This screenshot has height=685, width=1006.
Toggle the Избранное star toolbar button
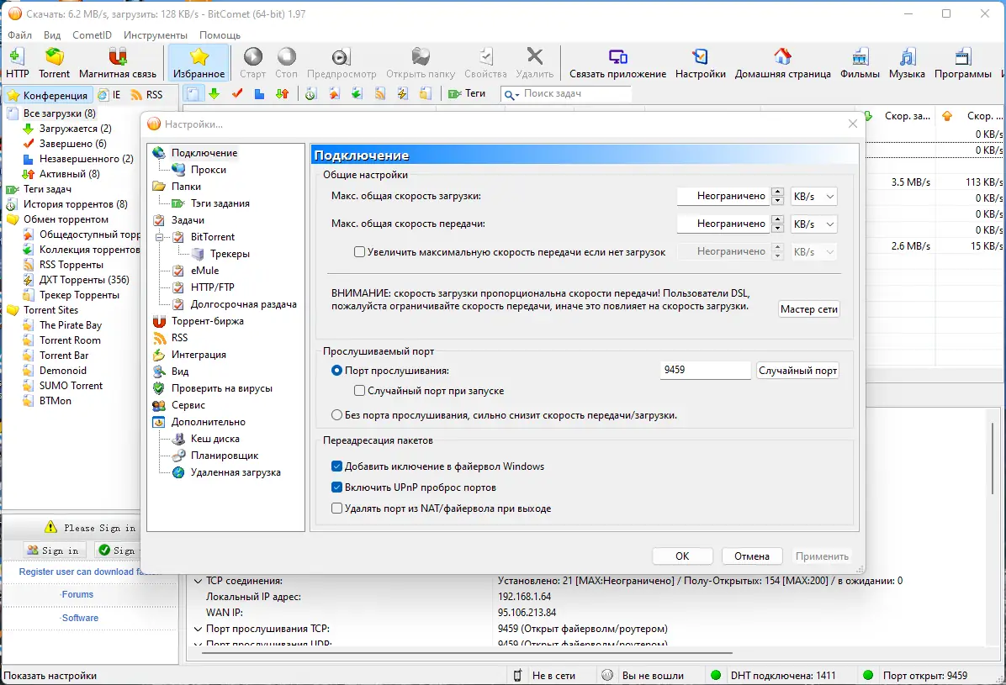coord(199,63)
